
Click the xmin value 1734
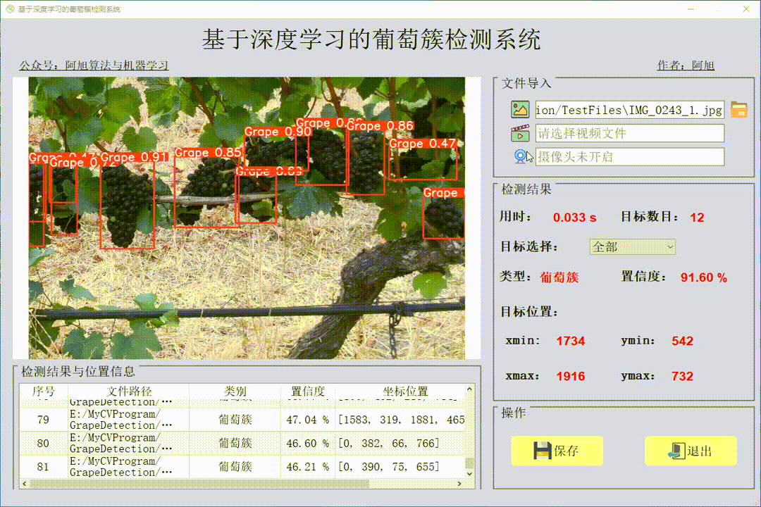[571, 341]
